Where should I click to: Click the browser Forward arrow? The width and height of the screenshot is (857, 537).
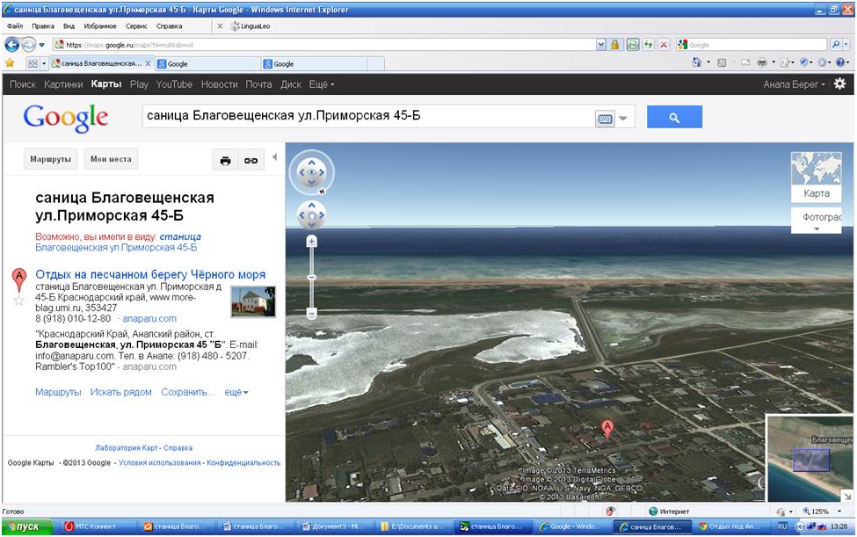click(28, 44)
